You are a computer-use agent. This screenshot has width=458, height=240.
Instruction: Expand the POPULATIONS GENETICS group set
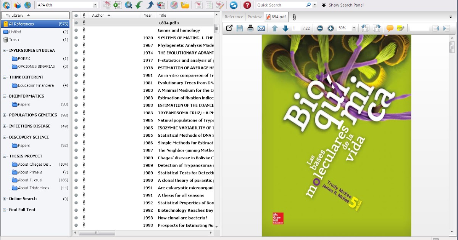[5, 115]
